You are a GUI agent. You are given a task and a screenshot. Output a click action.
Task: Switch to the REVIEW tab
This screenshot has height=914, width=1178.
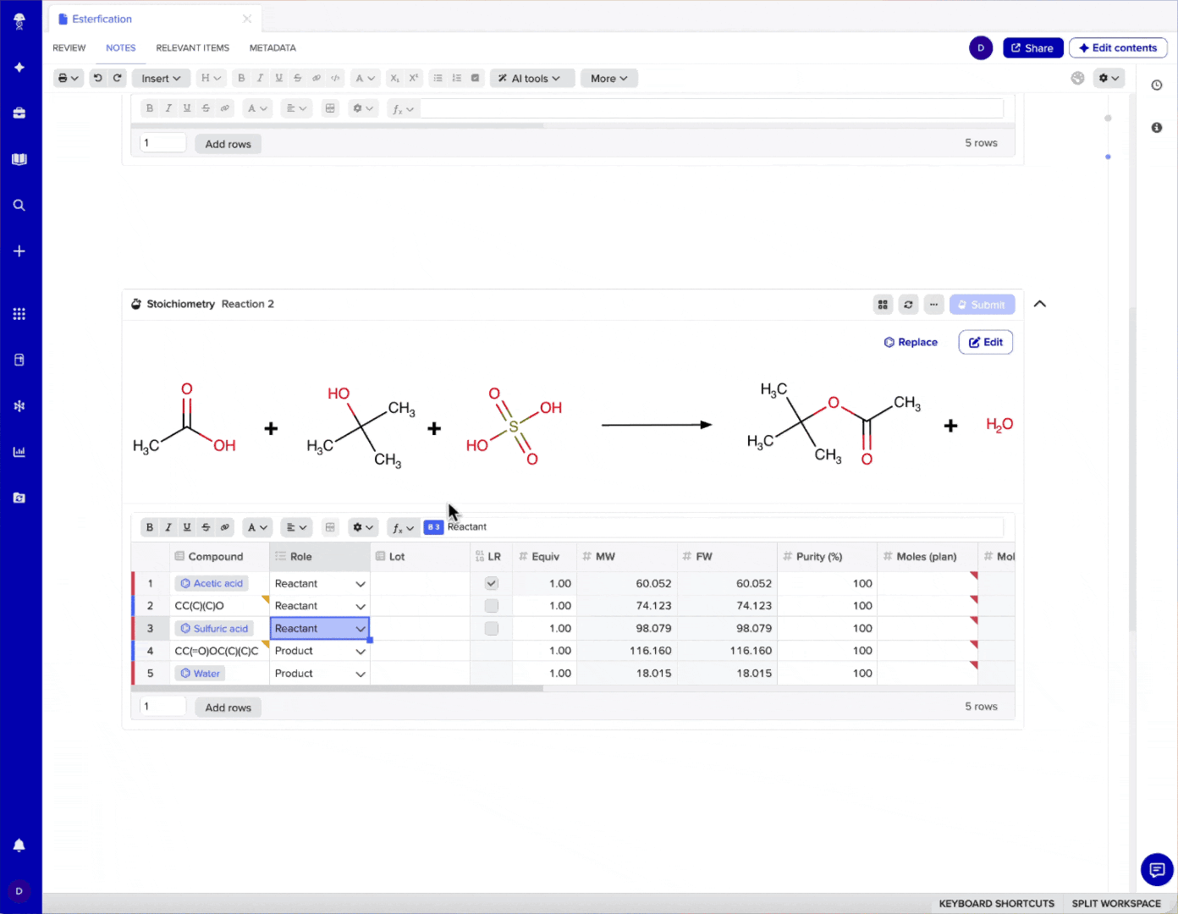pyautogui.click(x=69, y=48)
